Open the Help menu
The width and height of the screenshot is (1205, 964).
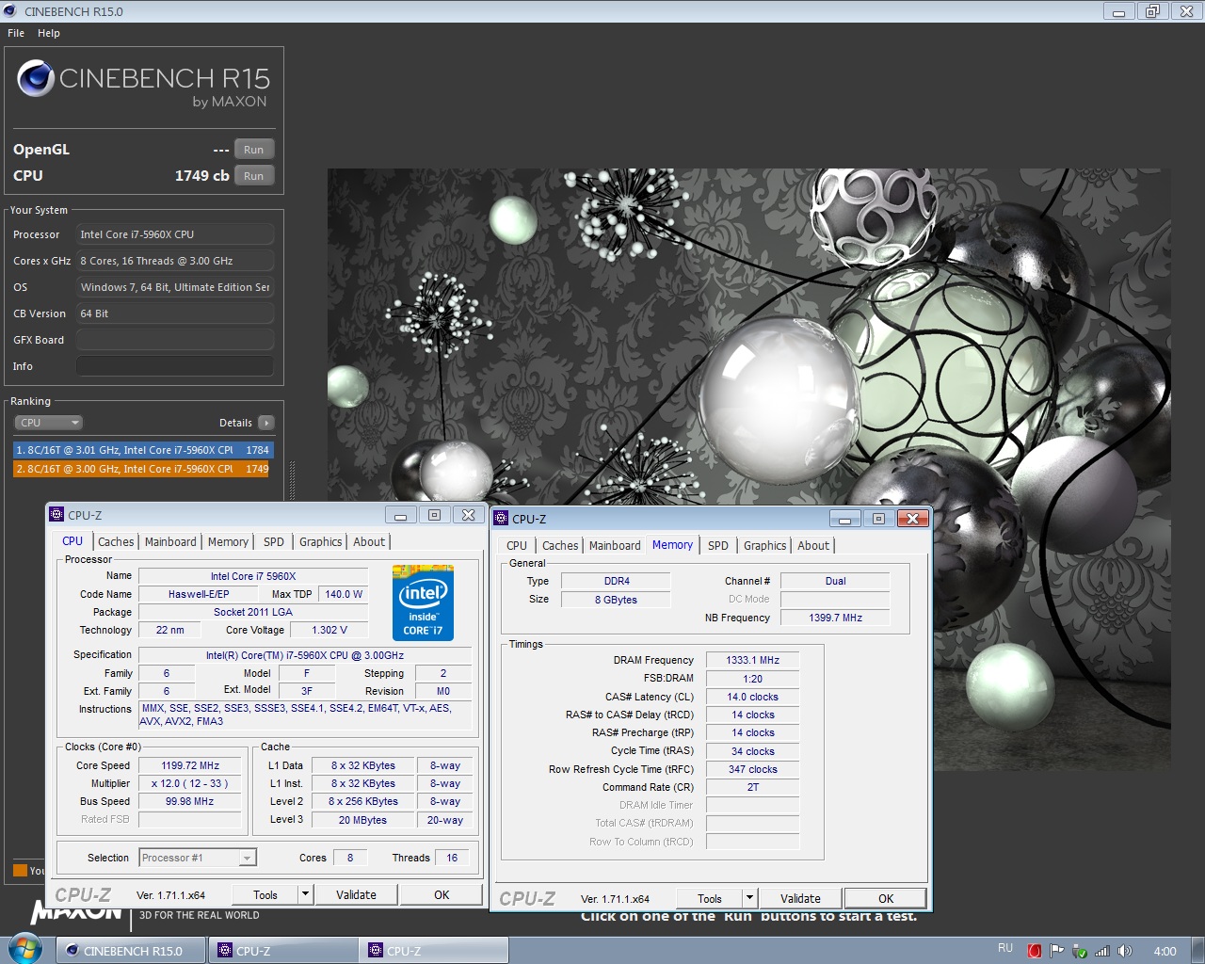tap(49, 33)
